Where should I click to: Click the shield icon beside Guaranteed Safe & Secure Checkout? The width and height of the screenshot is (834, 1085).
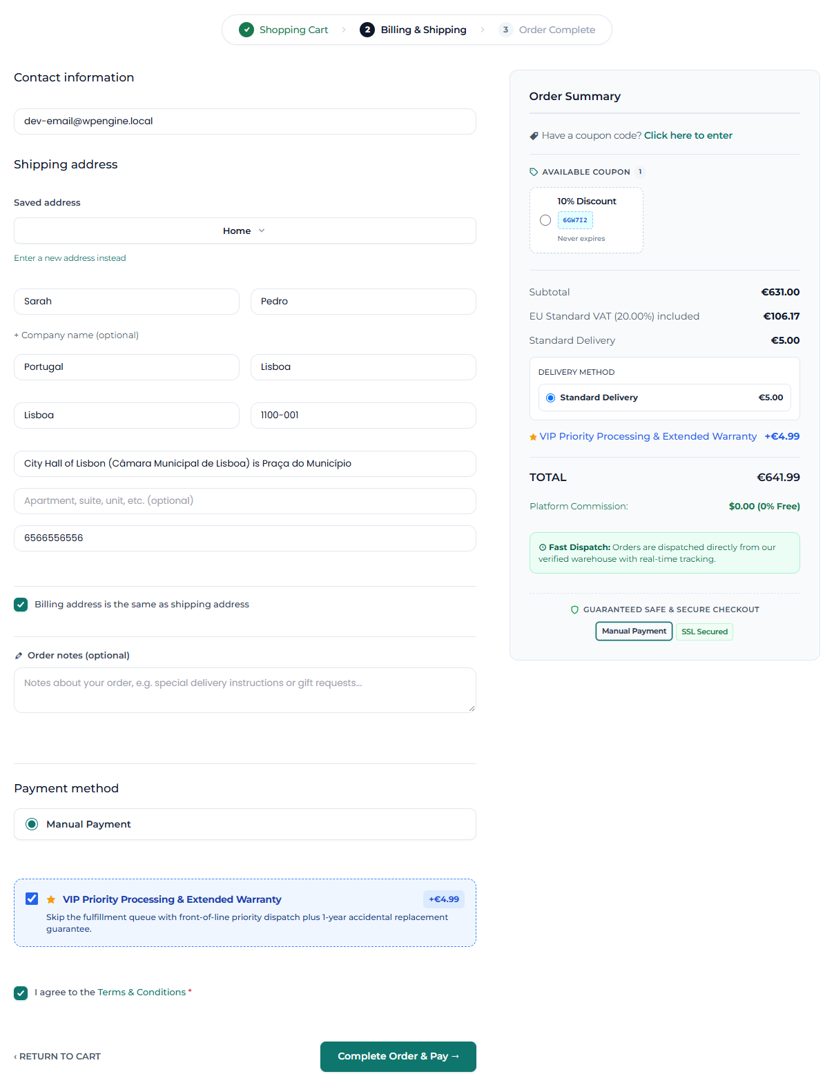point(574,610)
